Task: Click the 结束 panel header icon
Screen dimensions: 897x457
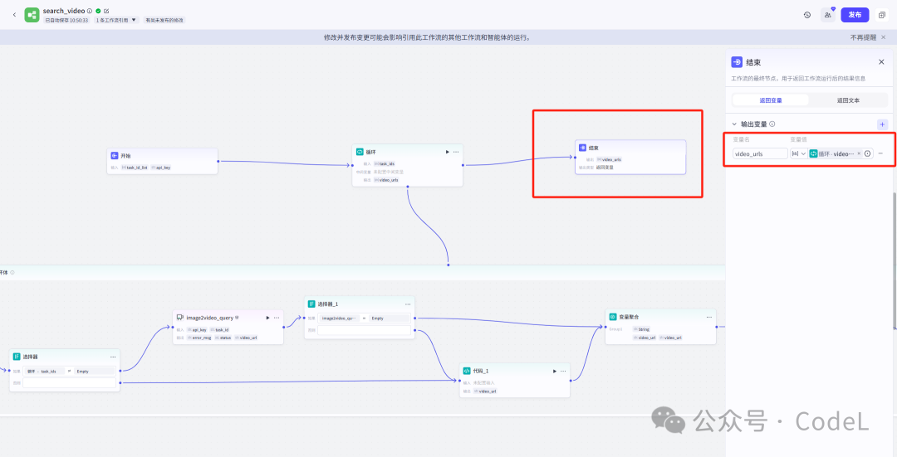Action: coord(737,62)
